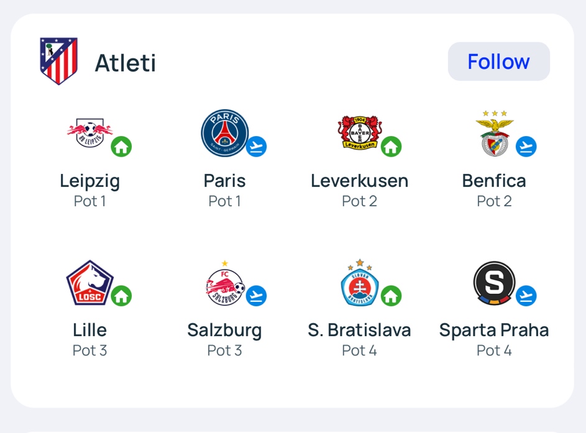Tap the Sparta Praha S logo
The width and height of the screenshot is (586, 433).
click(x=495, y=283)
